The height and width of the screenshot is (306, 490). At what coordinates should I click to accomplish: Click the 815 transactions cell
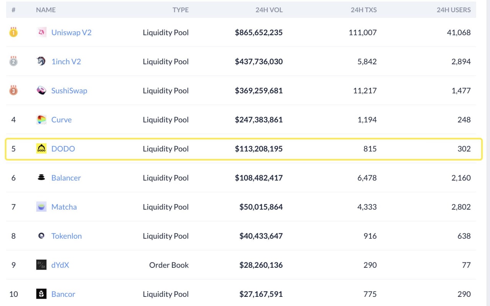point(370,149)
